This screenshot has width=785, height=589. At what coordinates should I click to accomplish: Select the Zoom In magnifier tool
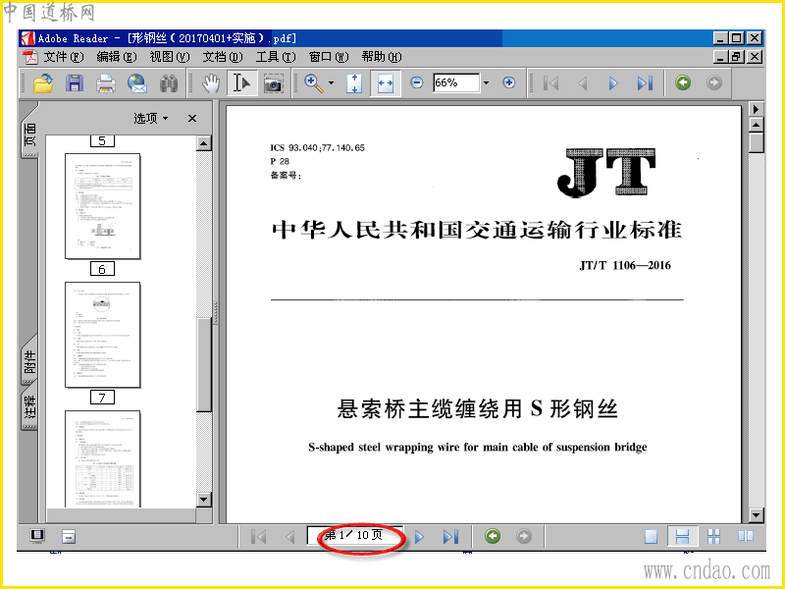(314, 83)
